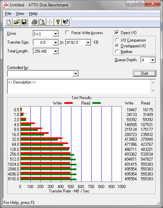
Task: Activate the context help arrow icon
Action: pyautogui.click(x=66, y=22)
